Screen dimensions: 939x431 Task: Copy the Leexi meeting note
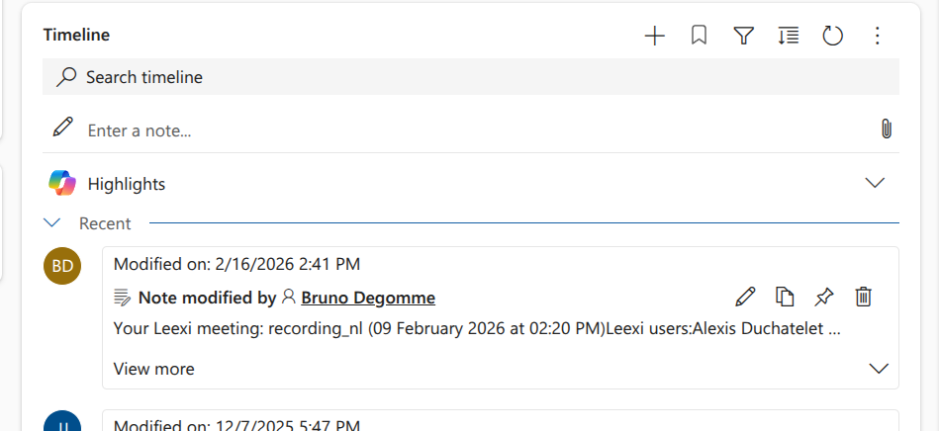pyautogui.click(x=785, y=297)
